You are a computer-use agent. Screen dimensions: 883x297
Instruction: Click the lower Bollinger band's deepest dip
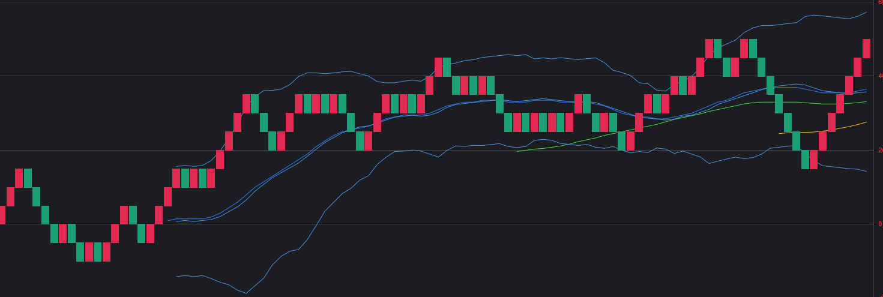coord(246,293)
